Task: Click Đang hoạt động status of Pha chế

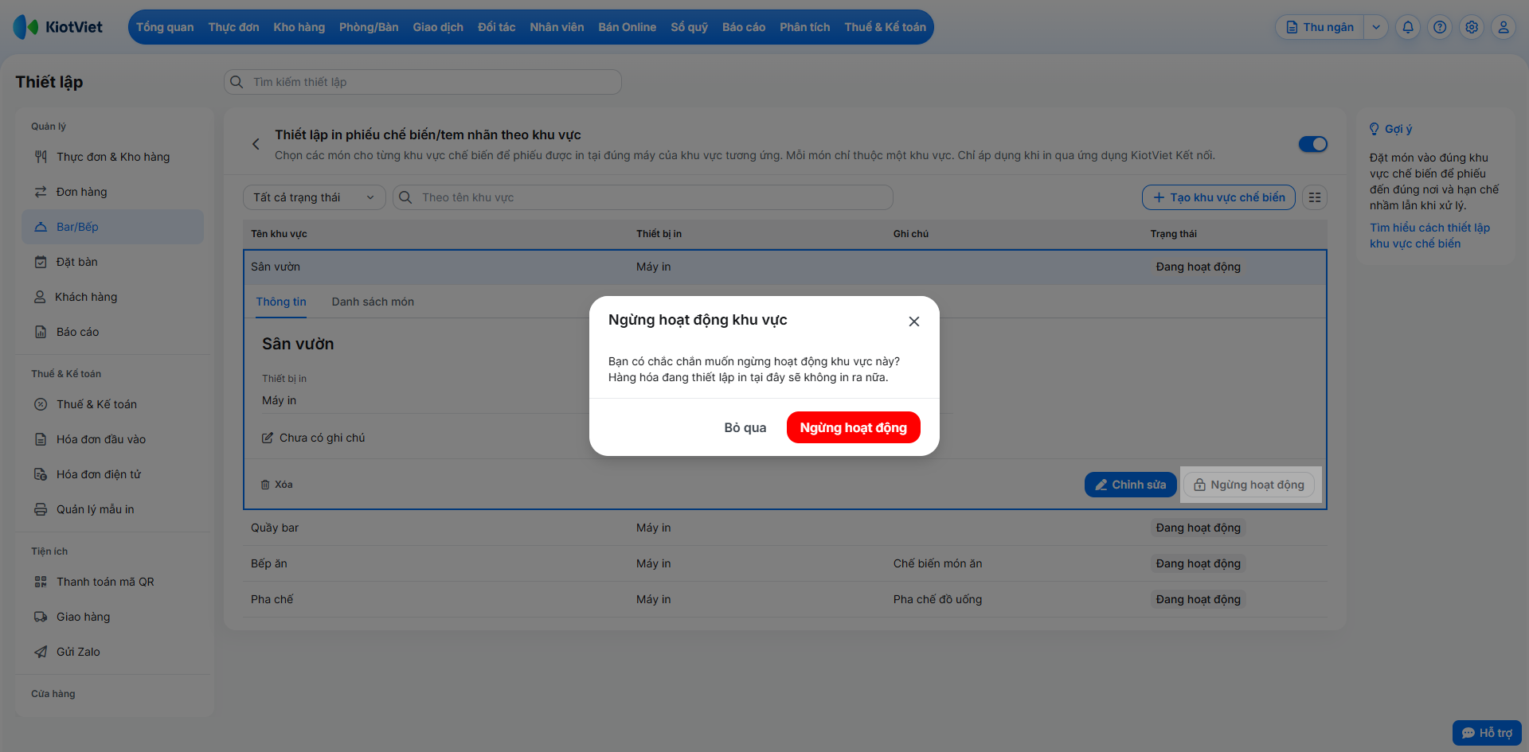Action: pos(1198,599)
